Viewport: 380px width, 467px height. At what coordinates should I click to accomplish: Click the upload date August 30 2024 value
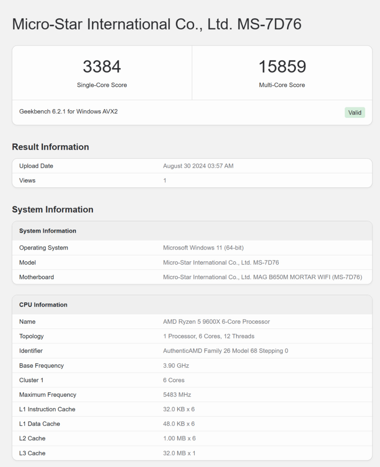[x=198, y=166]
